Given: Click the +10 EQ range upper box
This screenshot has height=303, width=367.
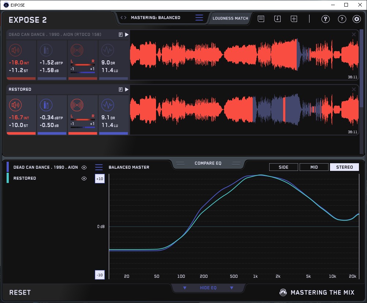Looking at the screenshot, I should [100, 179].
